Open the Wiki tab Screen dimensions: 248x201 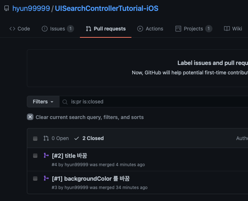[233, 29]
